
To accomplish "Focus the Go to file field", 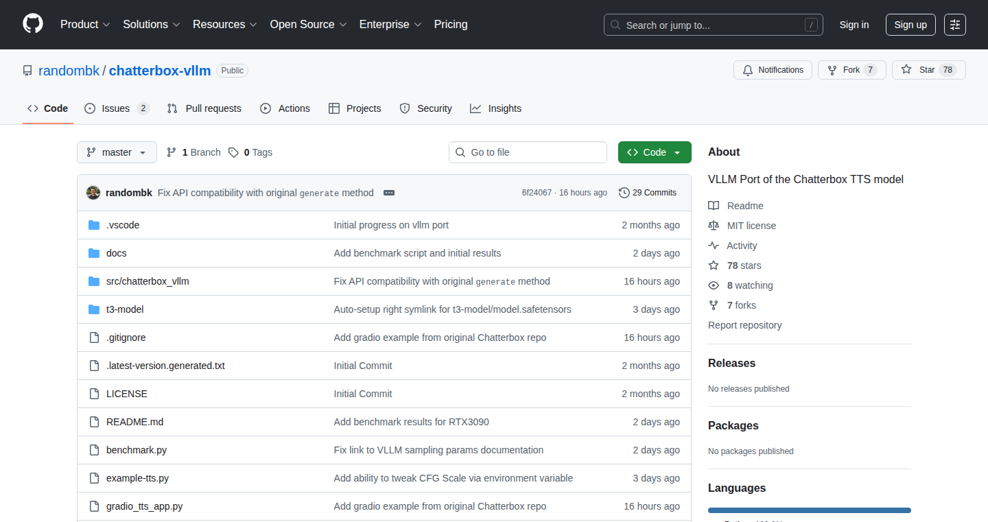I will (528, 152).
